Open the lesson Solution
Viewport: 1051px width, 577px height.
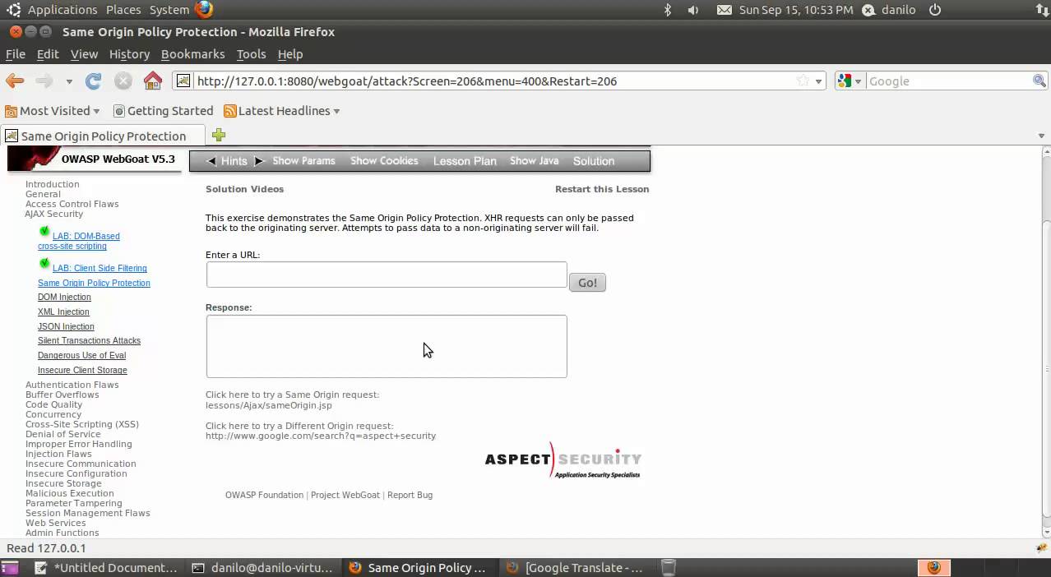(594, 161)
